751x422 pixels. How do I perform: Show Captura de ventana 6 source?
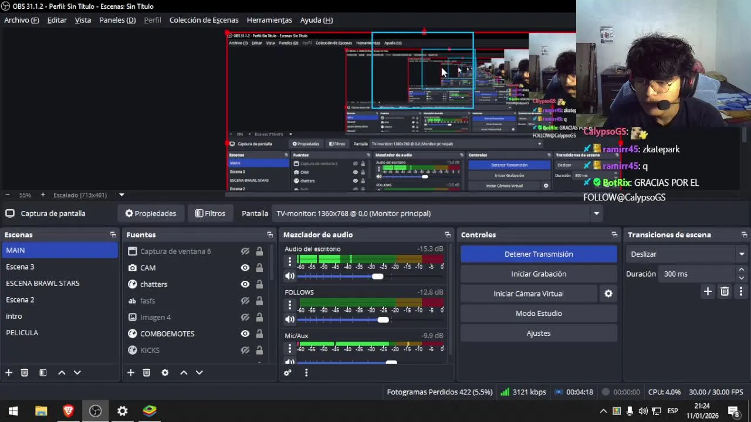tap(245, 251)
